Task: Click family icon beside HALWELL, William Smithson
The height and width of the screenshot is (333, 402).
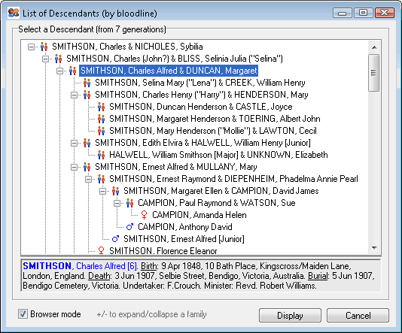Action: click(102, 155)
